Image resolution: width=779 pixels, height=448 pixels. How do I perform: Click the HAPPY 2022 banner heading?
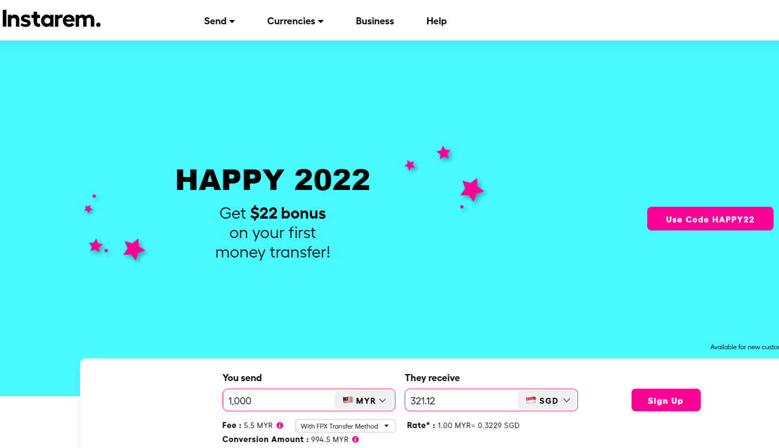[x=273, y=180]
